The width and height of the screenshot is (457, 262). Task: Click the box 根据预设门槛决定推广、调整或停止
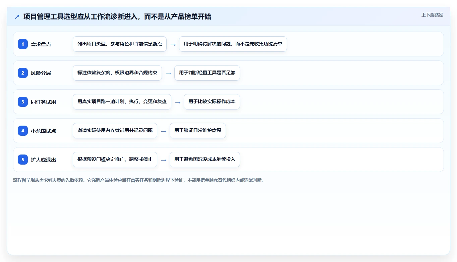pyautogui.click(x=115, y=160)
